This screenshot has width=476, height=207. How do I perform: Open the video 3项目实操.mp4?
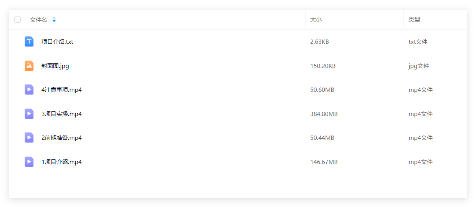[61, 114]
